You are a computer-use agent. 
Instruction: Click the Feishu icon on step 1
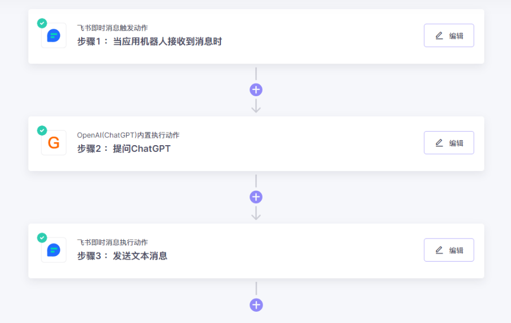54,35
